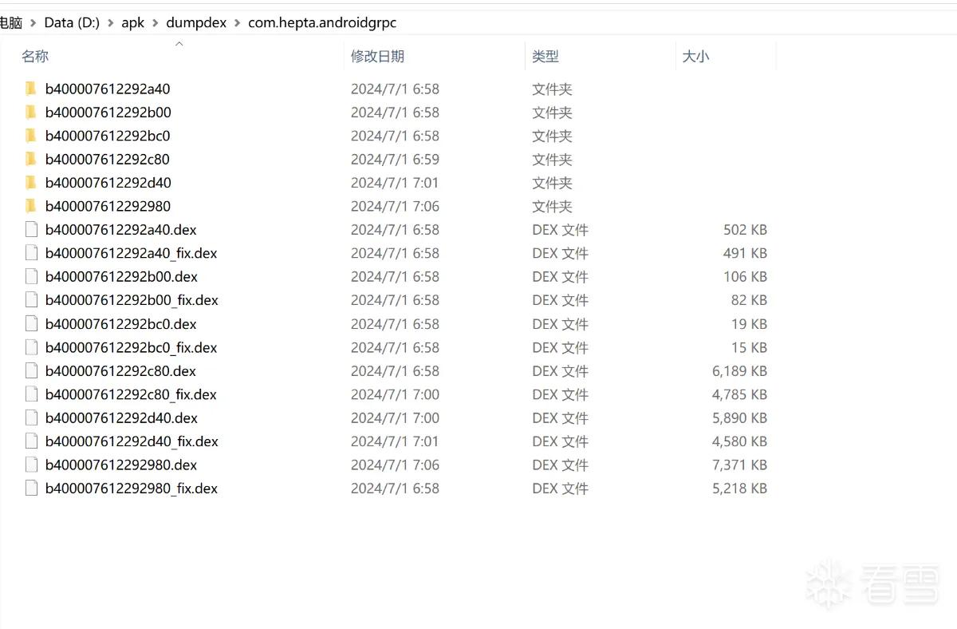The image size is (957, 629).
Task: Expand breadcrumb chevron after apk
Action: 155,23
